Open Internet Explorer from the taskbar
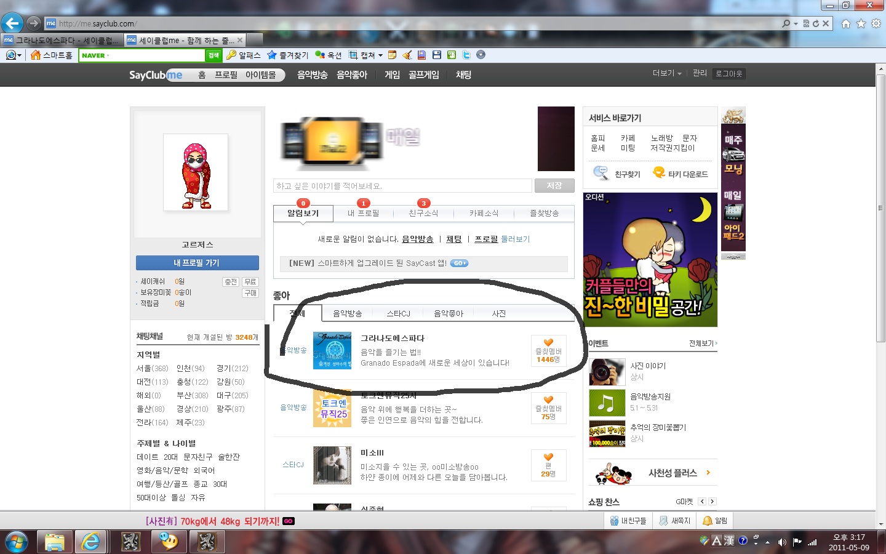The width and height of the screenshot is (886, 554). (90, 542)
